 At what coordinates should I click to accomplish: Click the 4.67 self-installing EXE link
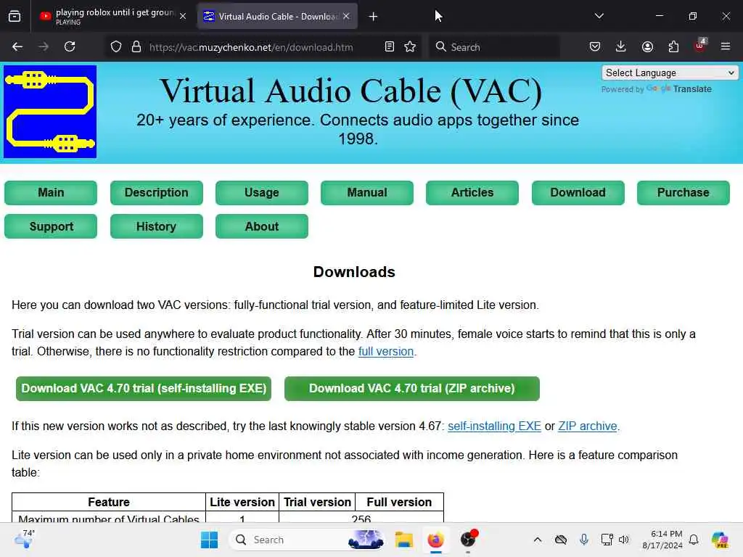494,426
